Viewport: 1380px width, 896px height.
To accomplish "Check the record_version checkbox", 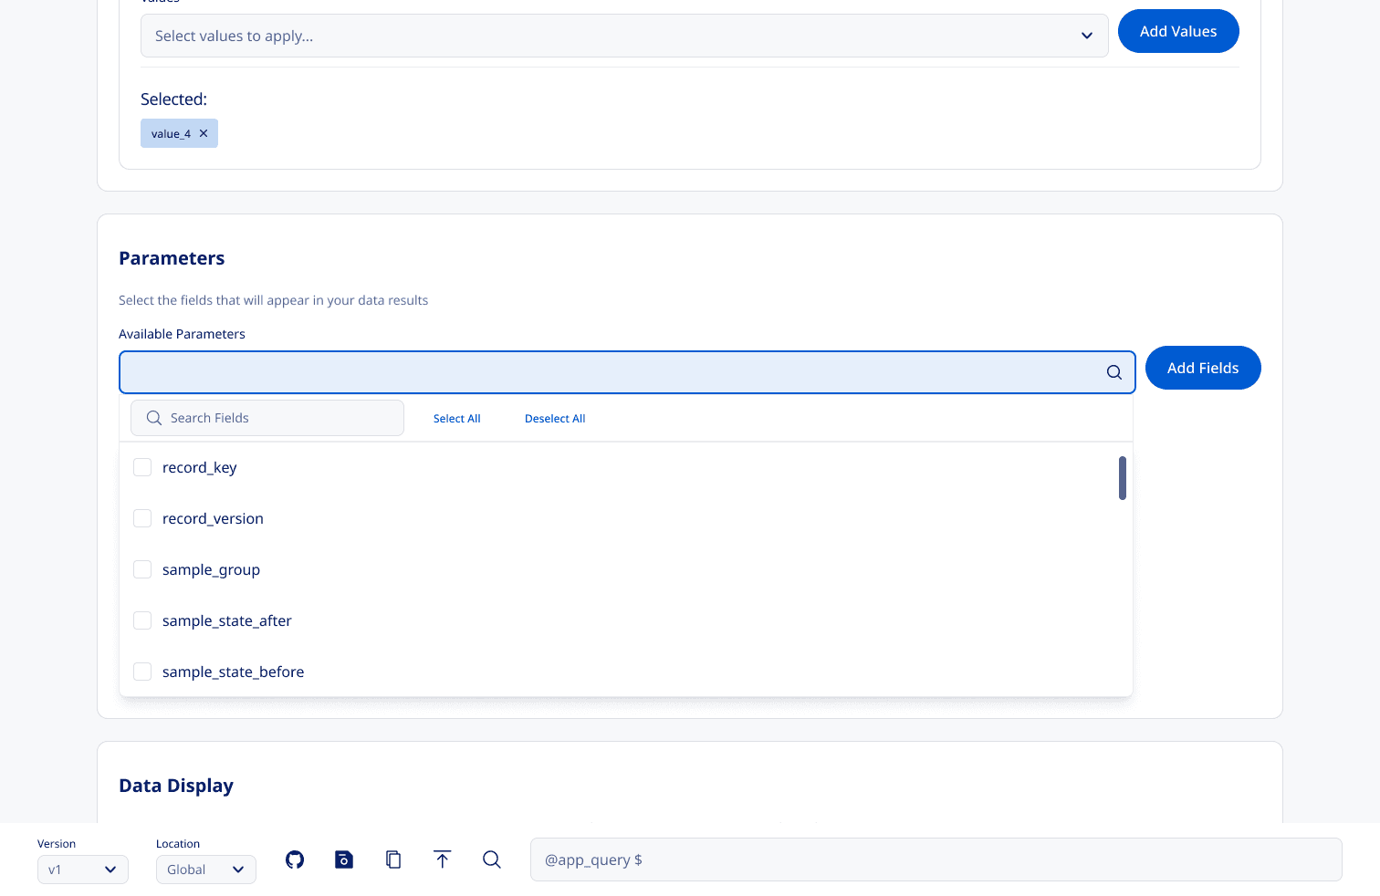I will (x=142, y=518).
